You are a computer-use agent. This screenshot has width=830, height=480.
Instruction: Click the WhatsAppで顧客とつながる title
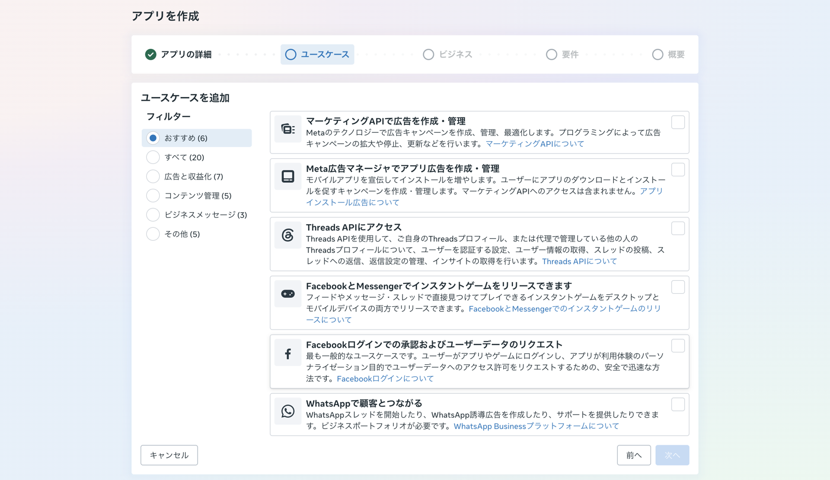coord(364,403)
